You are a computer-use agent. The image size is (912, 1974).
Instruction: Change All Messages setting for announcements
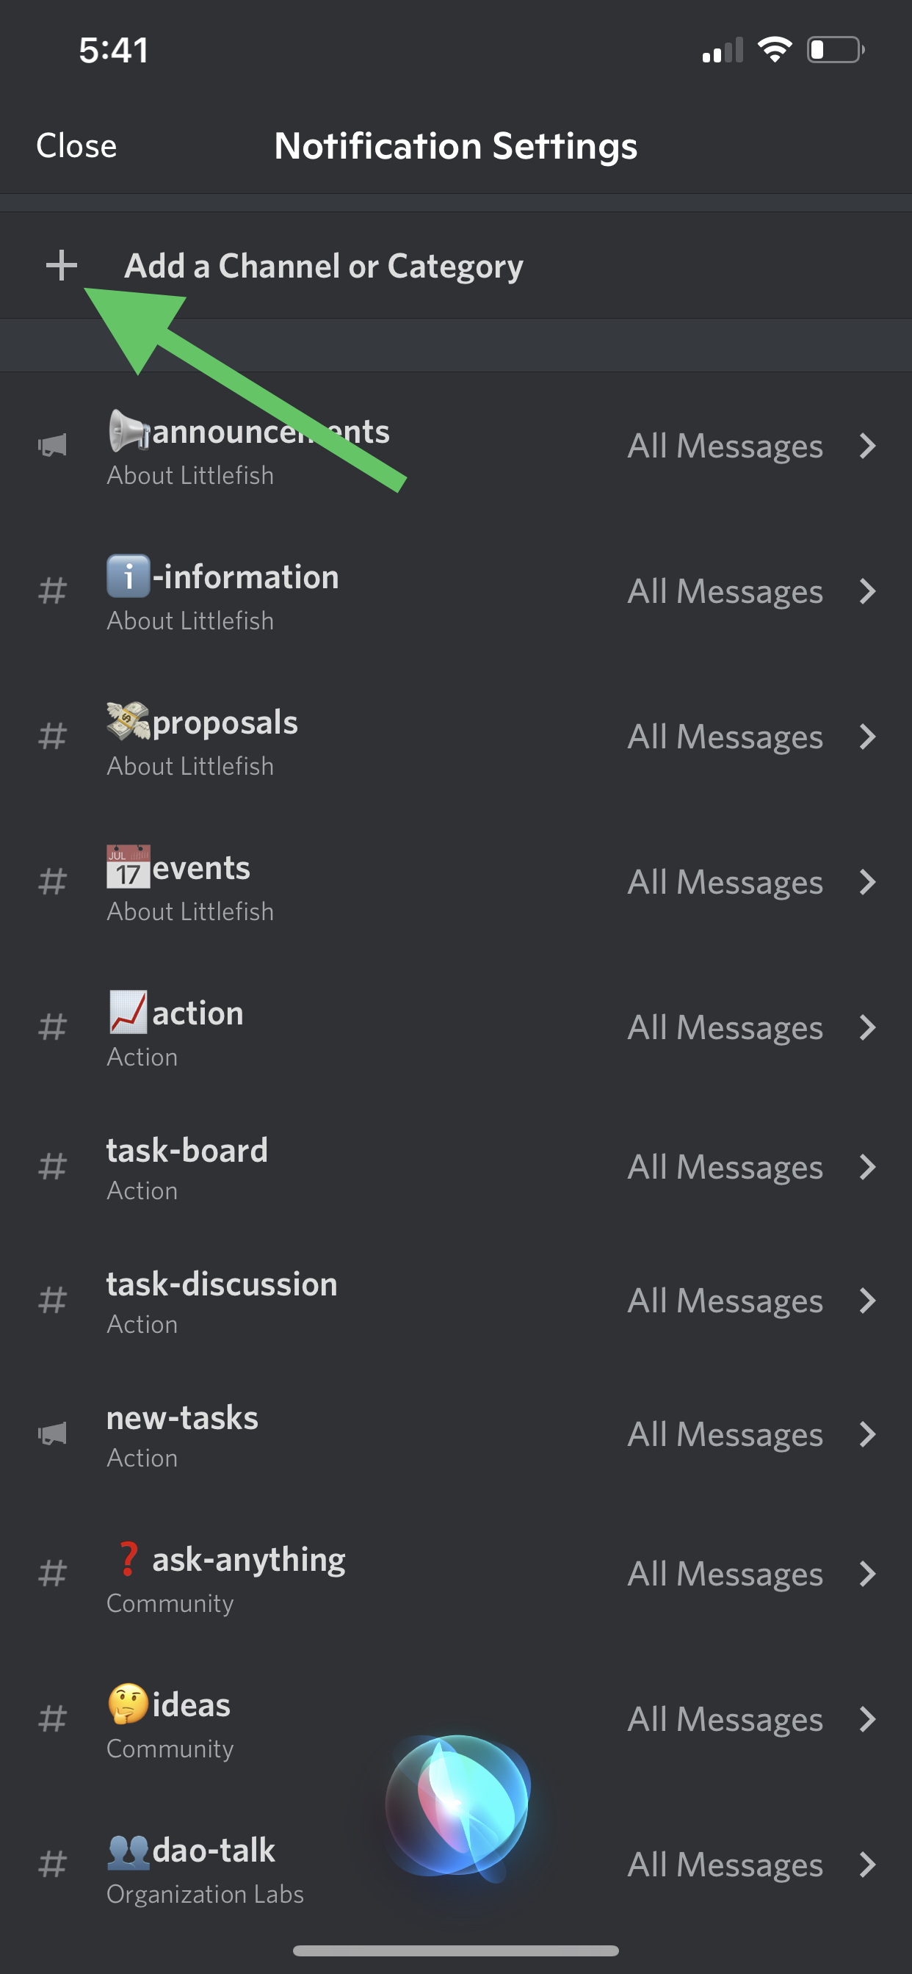725,446
